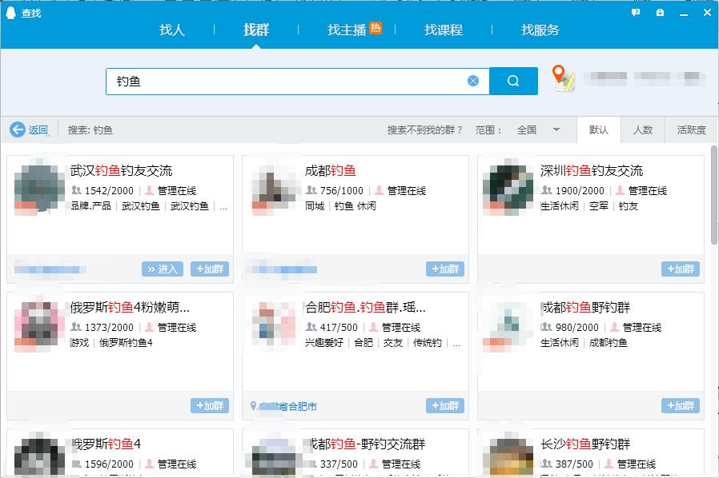Click the QQ finder icon at top left
Image resolution: width=719 pixels, height=478 pixels.
9,12
